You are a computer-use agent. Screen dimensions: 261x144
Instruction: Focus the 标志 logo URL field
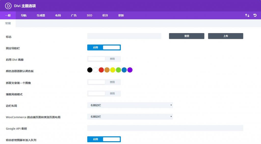tap(124, 36)
